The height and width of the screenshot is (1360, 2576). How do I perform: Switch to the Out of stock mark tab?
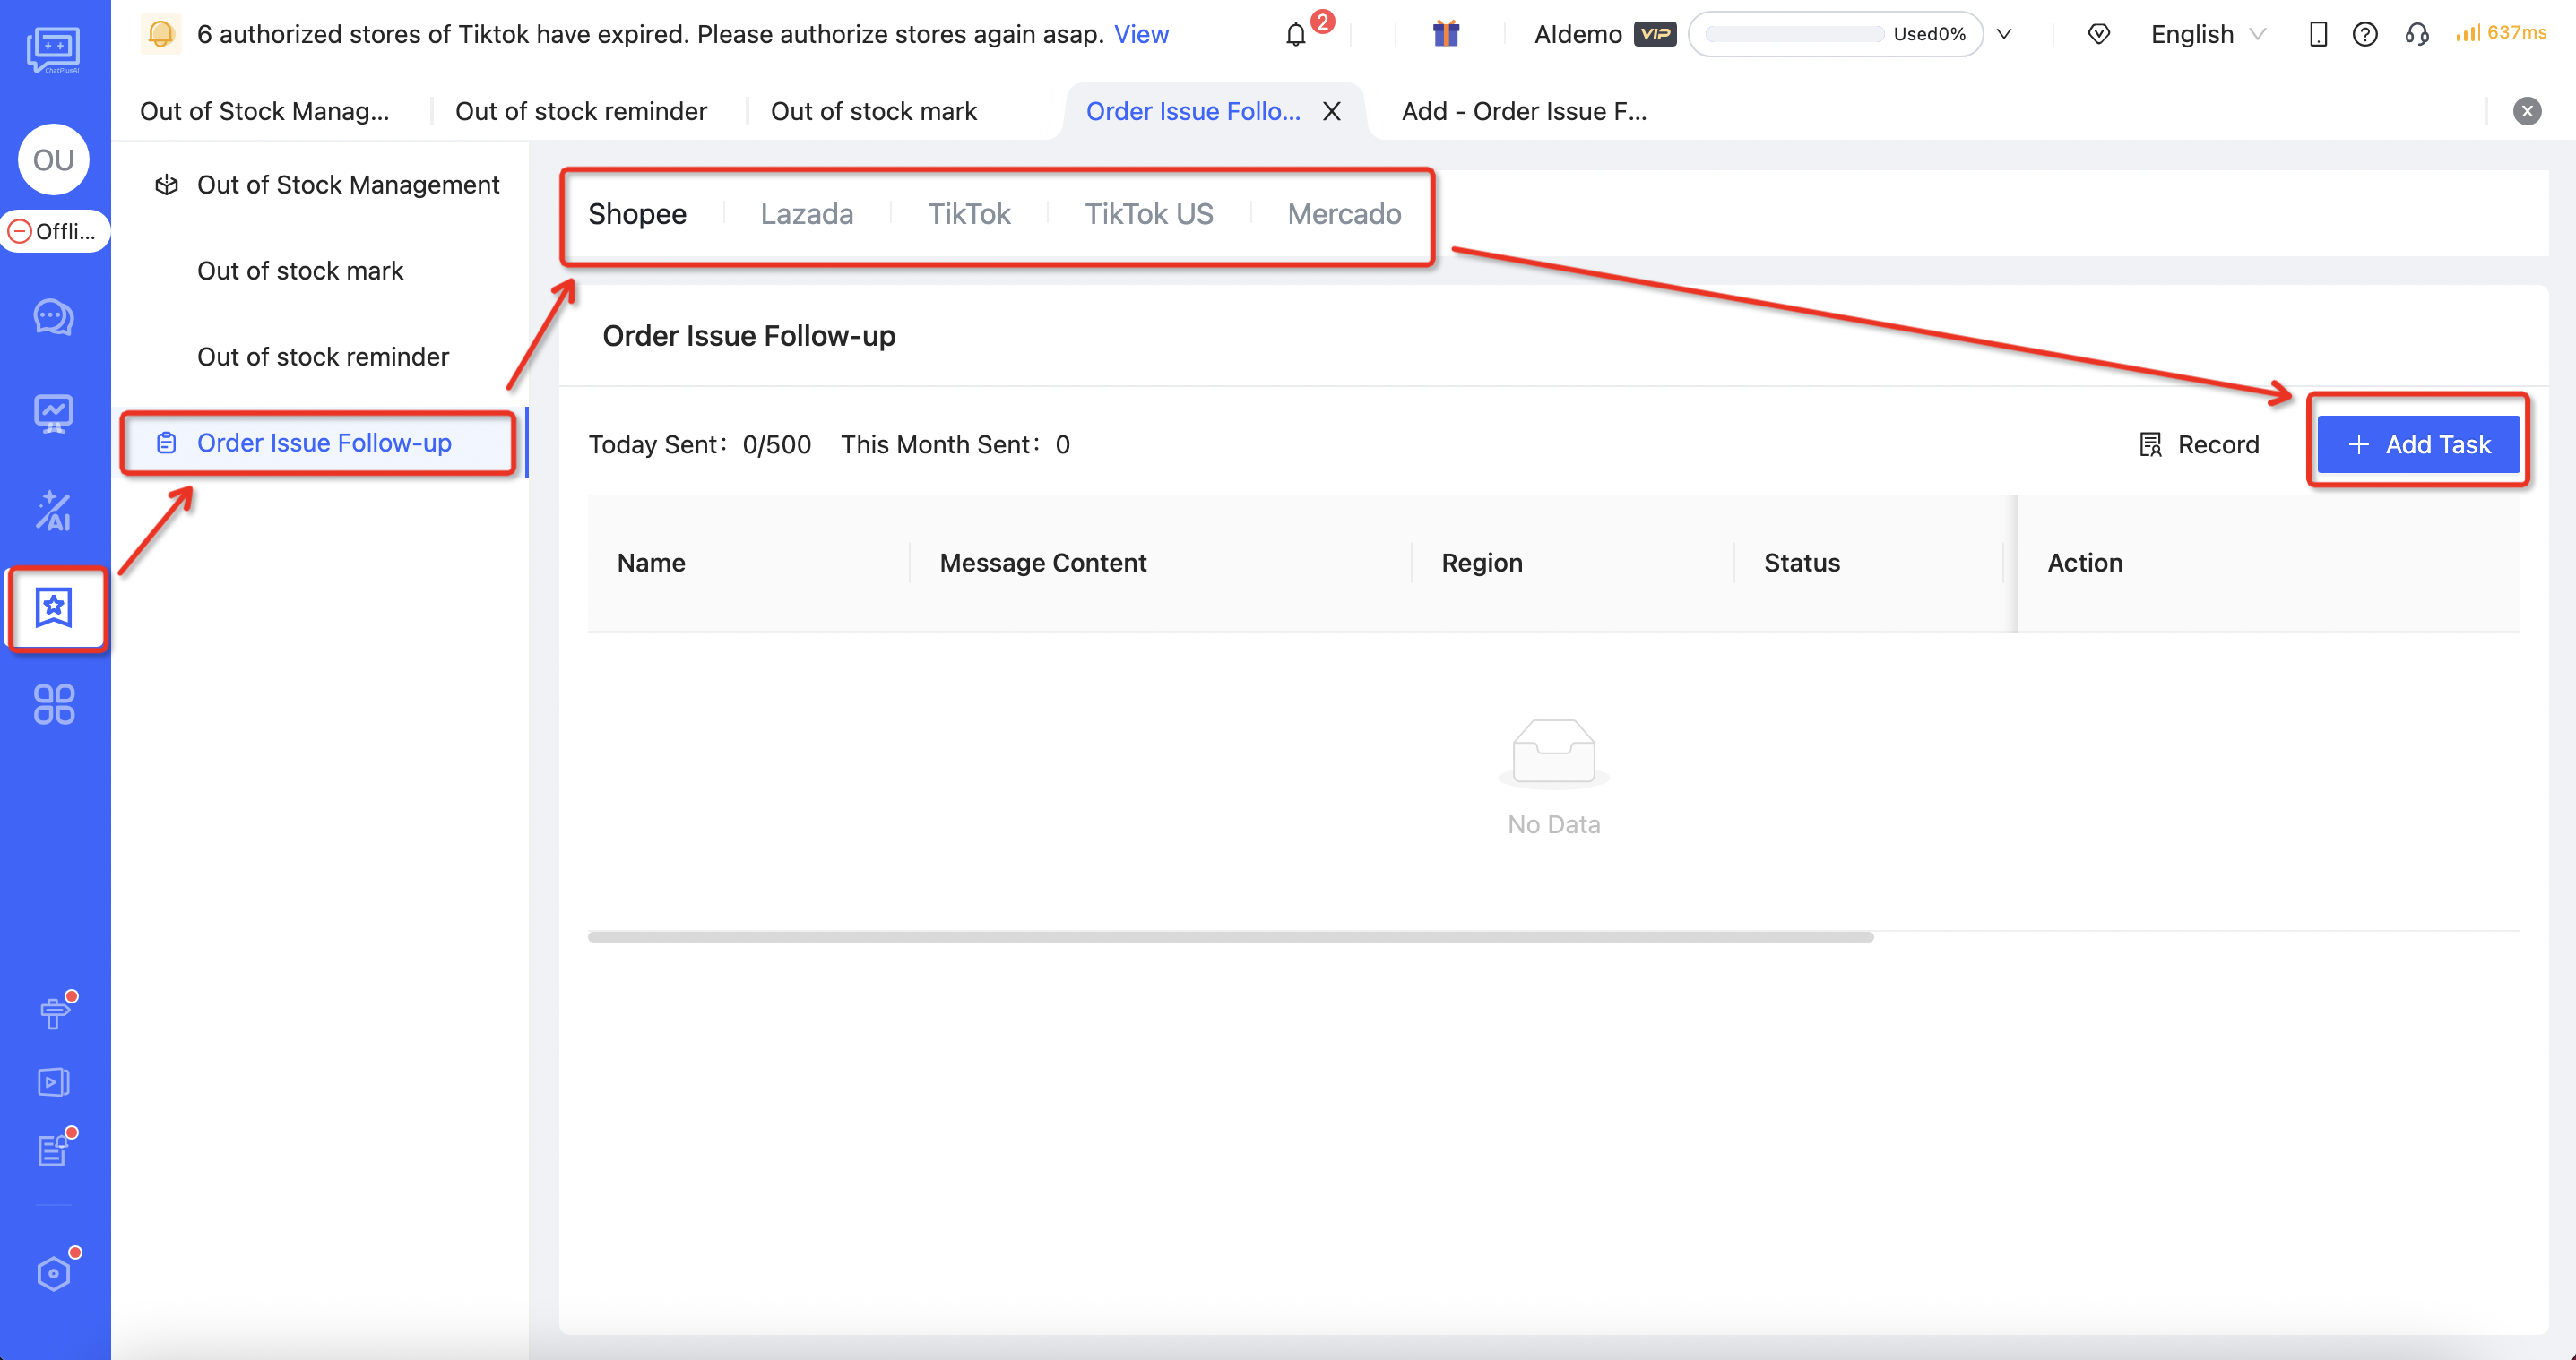pyautogui.click(x=873, y=111)
